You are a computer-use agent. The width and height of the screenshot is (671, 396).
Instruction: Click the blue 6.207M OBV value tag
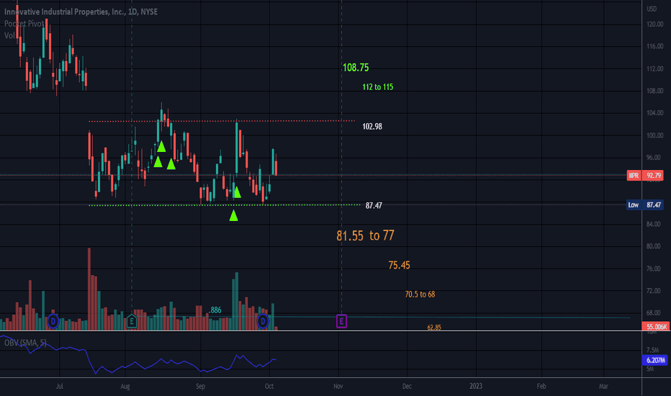[655, 360]
